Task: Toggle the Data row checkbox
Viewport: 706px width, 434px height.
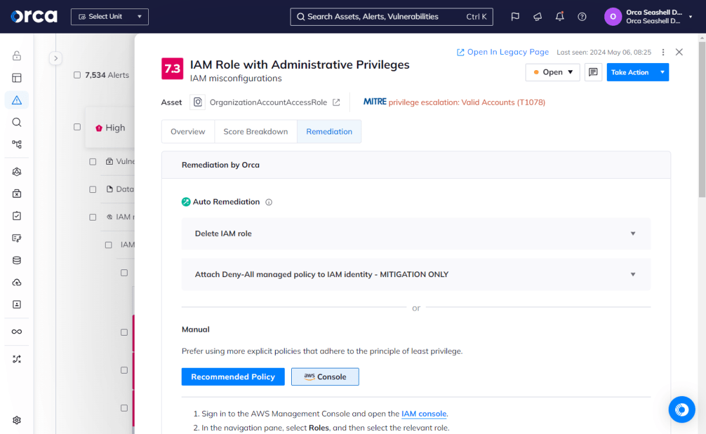Action: 93,190
